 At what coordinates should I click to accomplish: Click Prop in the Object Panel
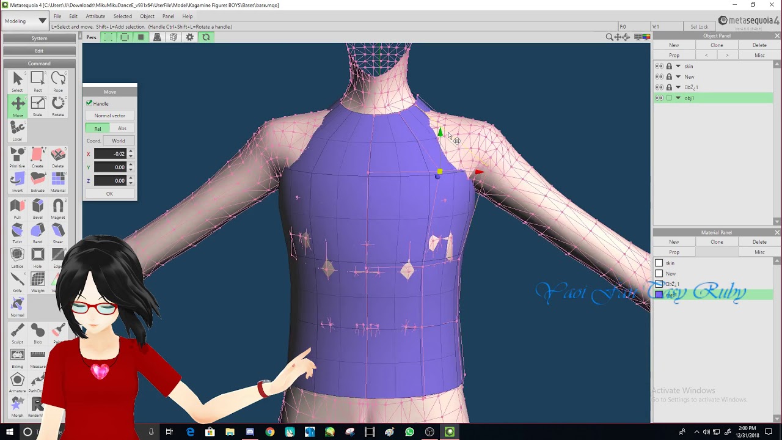(674, 55)
